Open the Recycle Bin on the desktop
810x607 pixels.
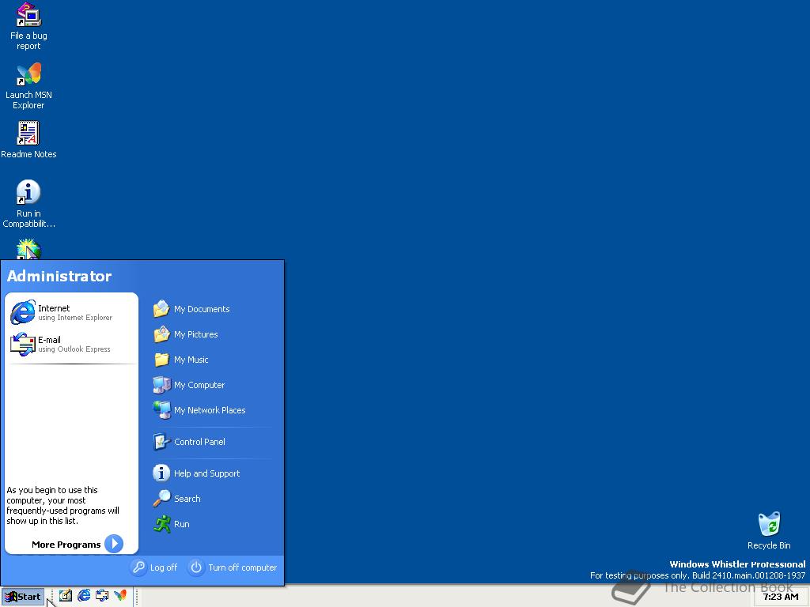(x=769, y=530)
